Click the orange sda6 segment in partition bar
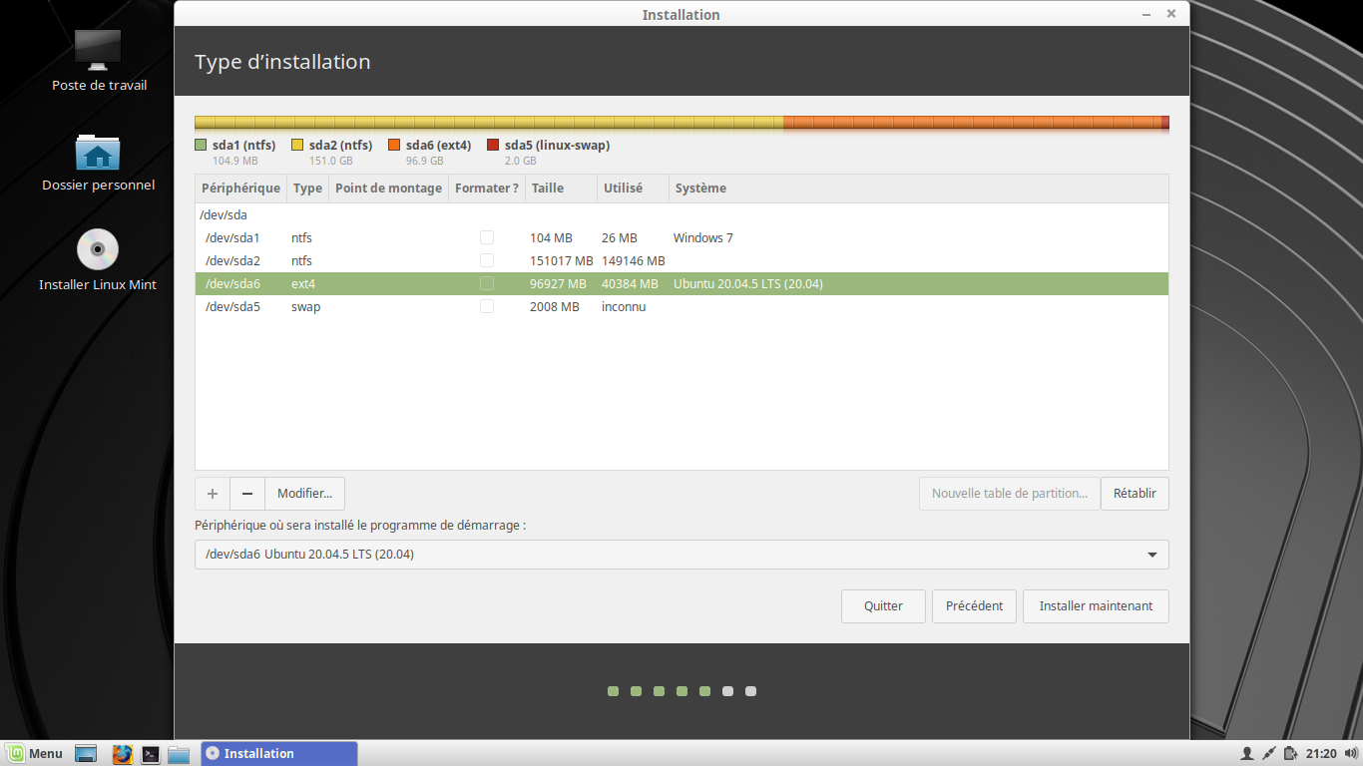Screen dimensions: 1363x766 971,124
